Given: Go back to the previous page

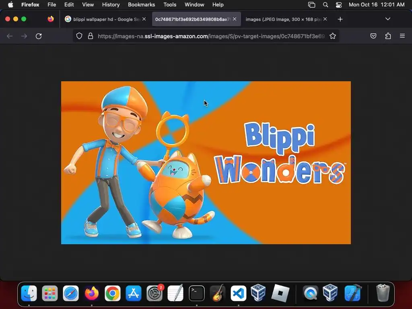Looking at the screenshot, I should tap(10, 36).
